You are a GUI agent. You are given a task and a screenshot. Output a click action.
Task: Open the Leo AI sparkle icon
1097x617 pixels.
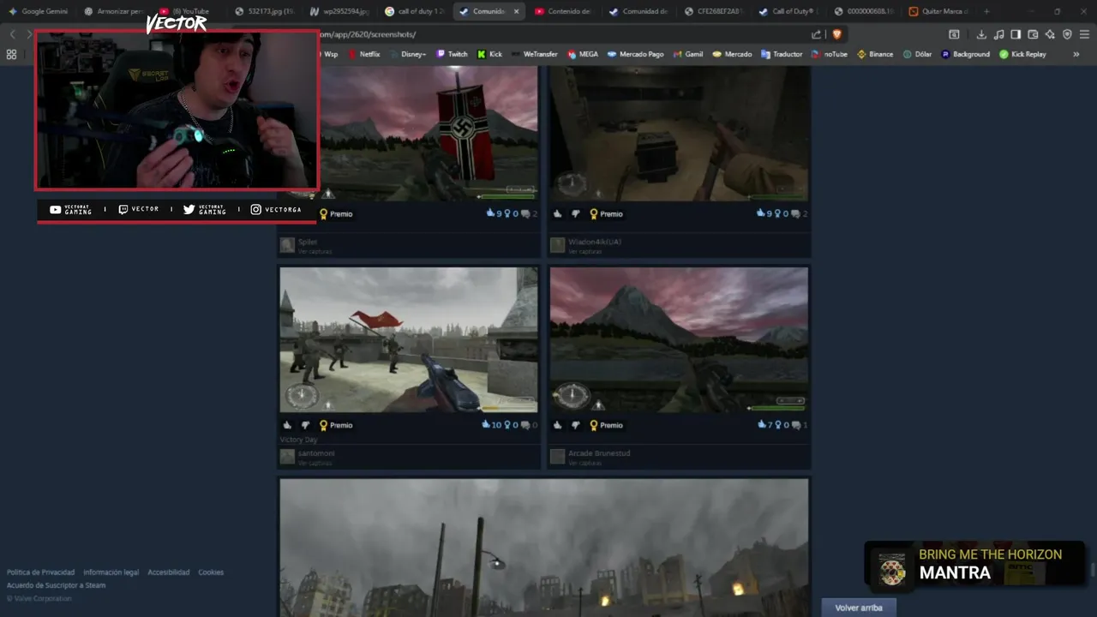click(x=1050, y=34)
